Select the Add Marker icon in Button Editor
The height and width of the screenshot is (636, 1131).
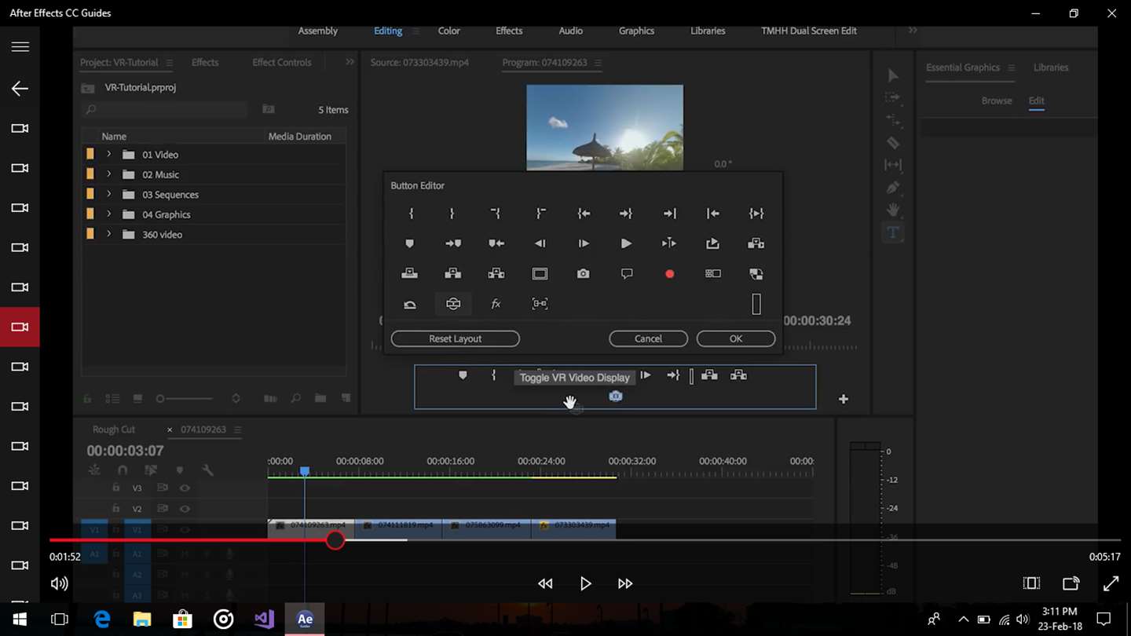tap(409, 243)
